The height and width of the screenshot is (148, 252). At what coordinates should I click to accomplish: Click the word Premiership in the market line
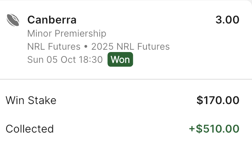click(80, 34)
